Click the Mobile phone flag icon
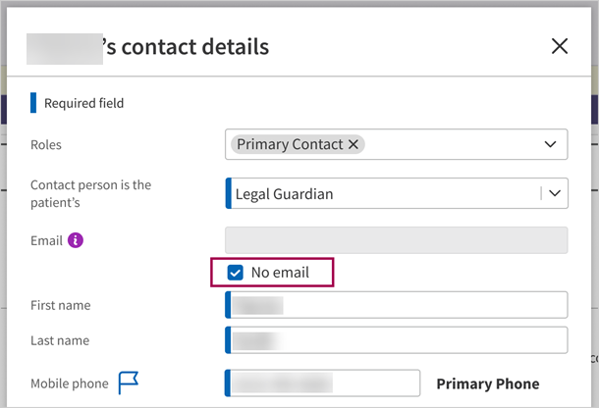 (x=129, y=382)
